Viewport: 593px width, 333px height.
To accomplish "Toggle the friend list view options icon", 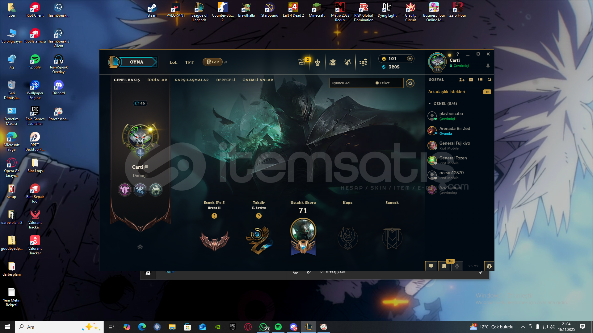I will coord(480,80).
